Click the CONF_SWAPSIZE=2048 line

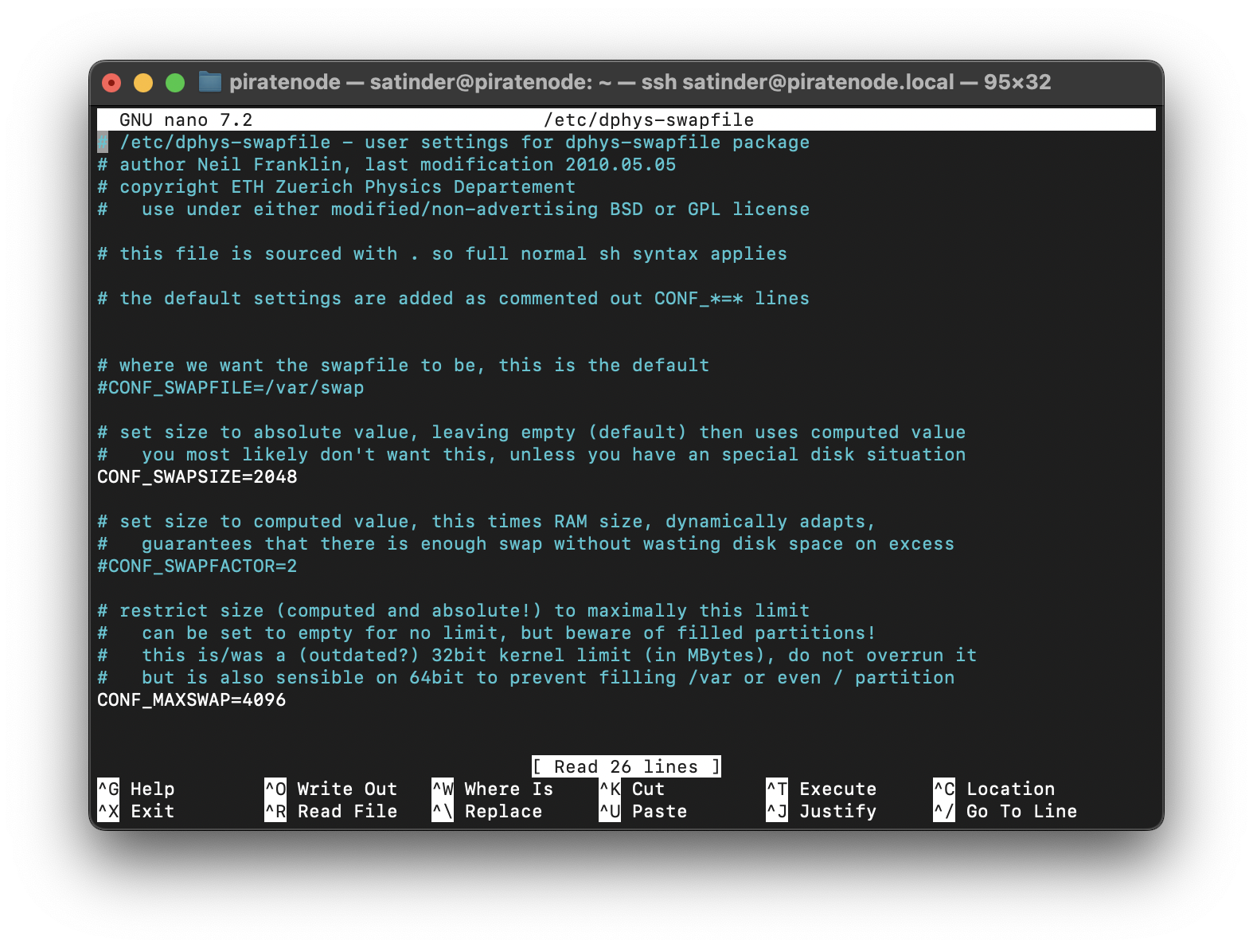click(x=197, y=476)
